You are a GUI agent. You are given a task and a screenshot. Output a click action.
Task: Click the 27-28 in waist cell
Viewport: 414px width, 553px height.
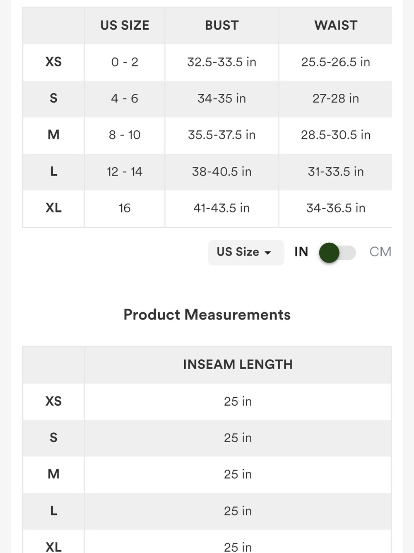[x=336, y=98]
